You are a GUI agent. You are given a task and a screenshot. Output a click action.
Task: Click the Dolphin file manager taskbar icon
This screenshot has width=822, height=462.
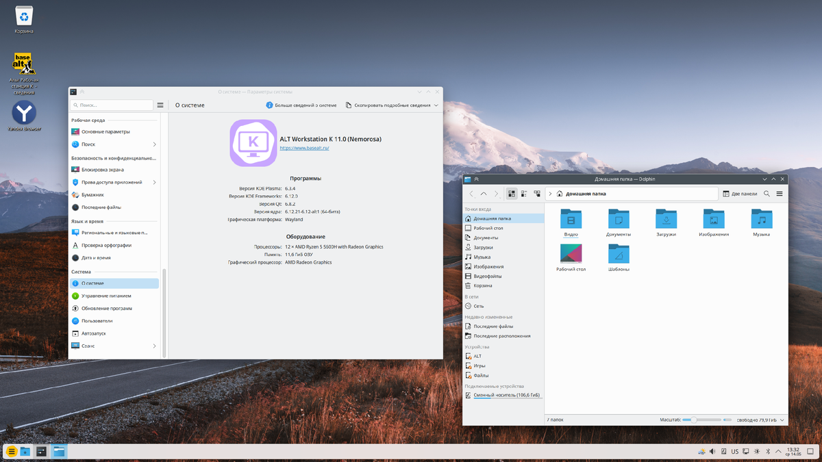click(x=60, y=452)
